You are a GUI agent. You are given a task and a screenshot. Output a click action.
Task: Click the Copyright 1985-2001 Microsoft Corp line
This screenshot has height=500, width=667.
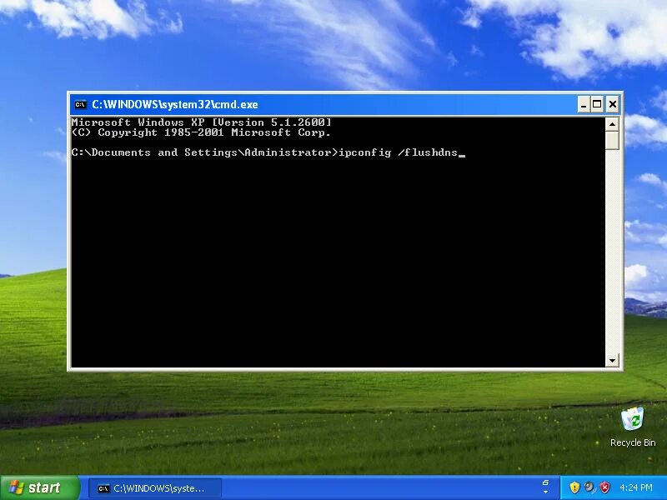(201, 132)
